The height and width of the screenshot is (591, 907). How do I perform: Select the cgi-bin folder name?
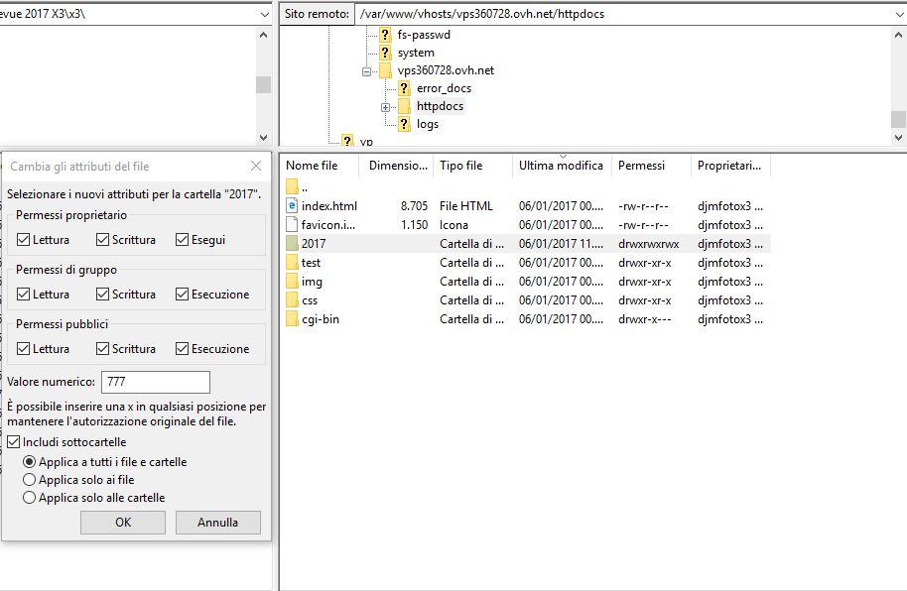point(321,319)
